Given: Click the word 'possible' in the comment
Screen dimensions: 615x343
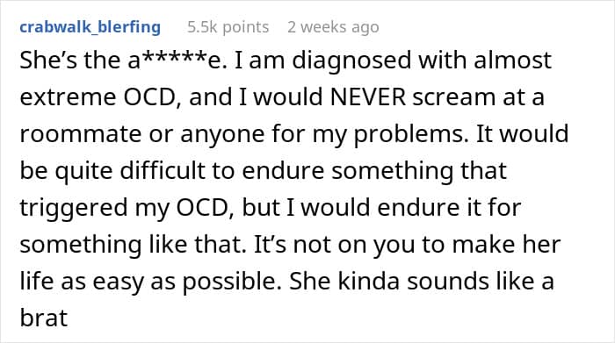Looking at the screenshot, I should coord(232,282).
